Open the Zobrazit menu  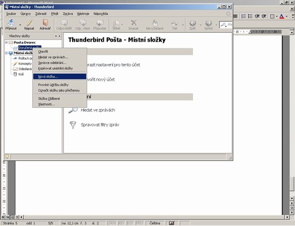tap(41, 14)
